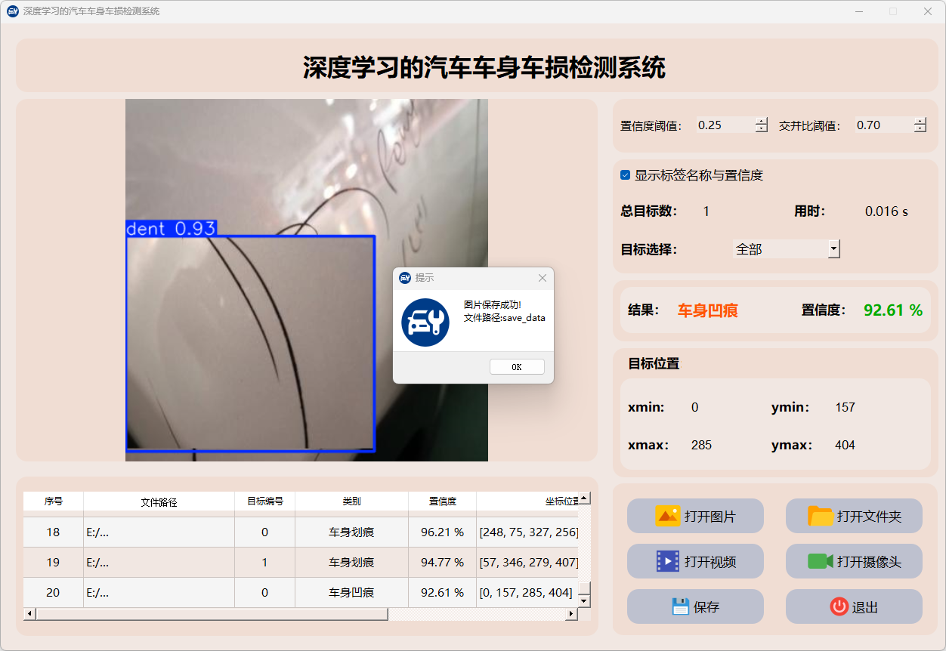Increase the 置信度阈值 spinner value
The image size is (946, 651).
(x=761, y=122)
